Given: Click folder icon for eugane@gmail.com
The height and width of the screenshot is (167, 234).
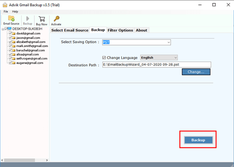Looking at the screenshot, I should pyautogui.click(x=14, y=63).
